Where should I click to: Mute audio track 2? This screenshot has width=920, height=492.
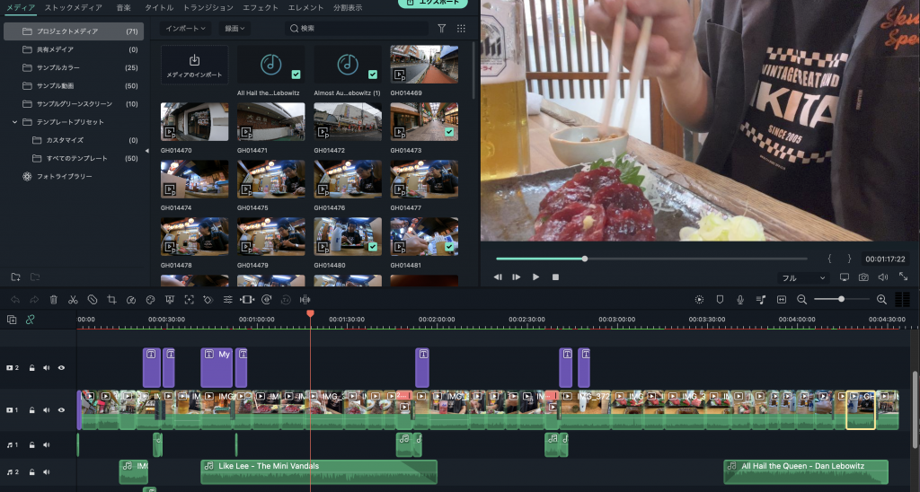(x=47, y=472)
